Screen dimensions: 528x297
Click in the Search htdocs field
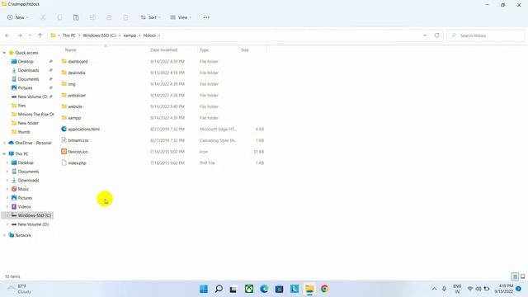(486, 35)
